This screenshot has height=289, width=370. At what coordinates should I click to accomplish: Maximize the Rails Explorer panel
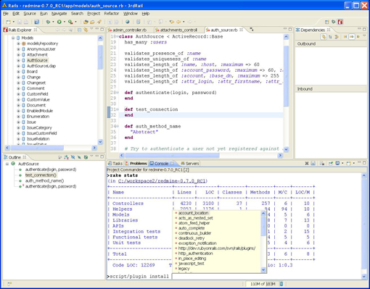[x=102, y=29]
